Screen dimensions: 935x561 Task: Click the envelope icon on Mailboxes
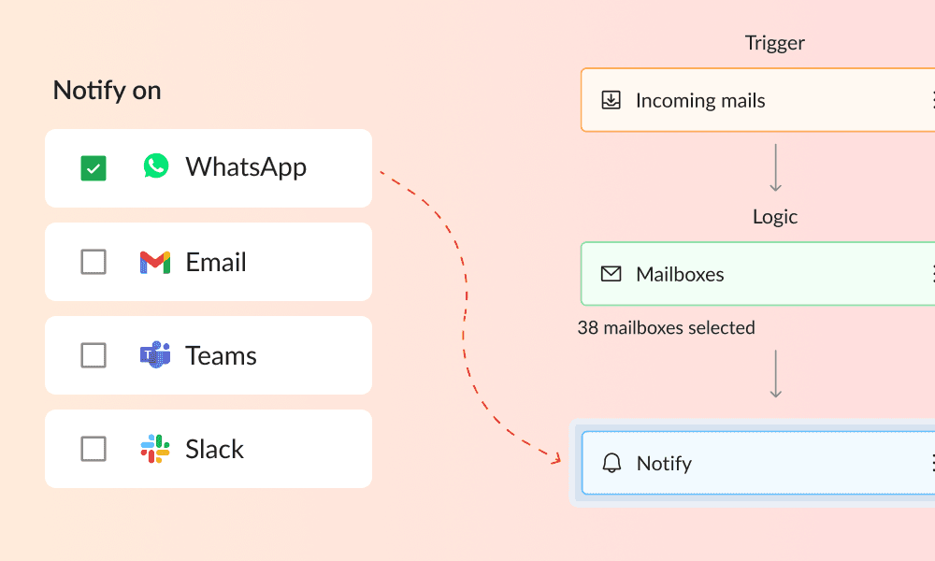(611, 274)
